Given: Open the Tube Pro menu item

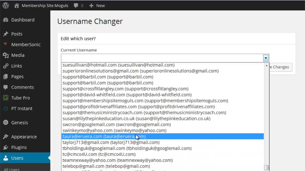Looking at the screenshot, I should [21, 98].
